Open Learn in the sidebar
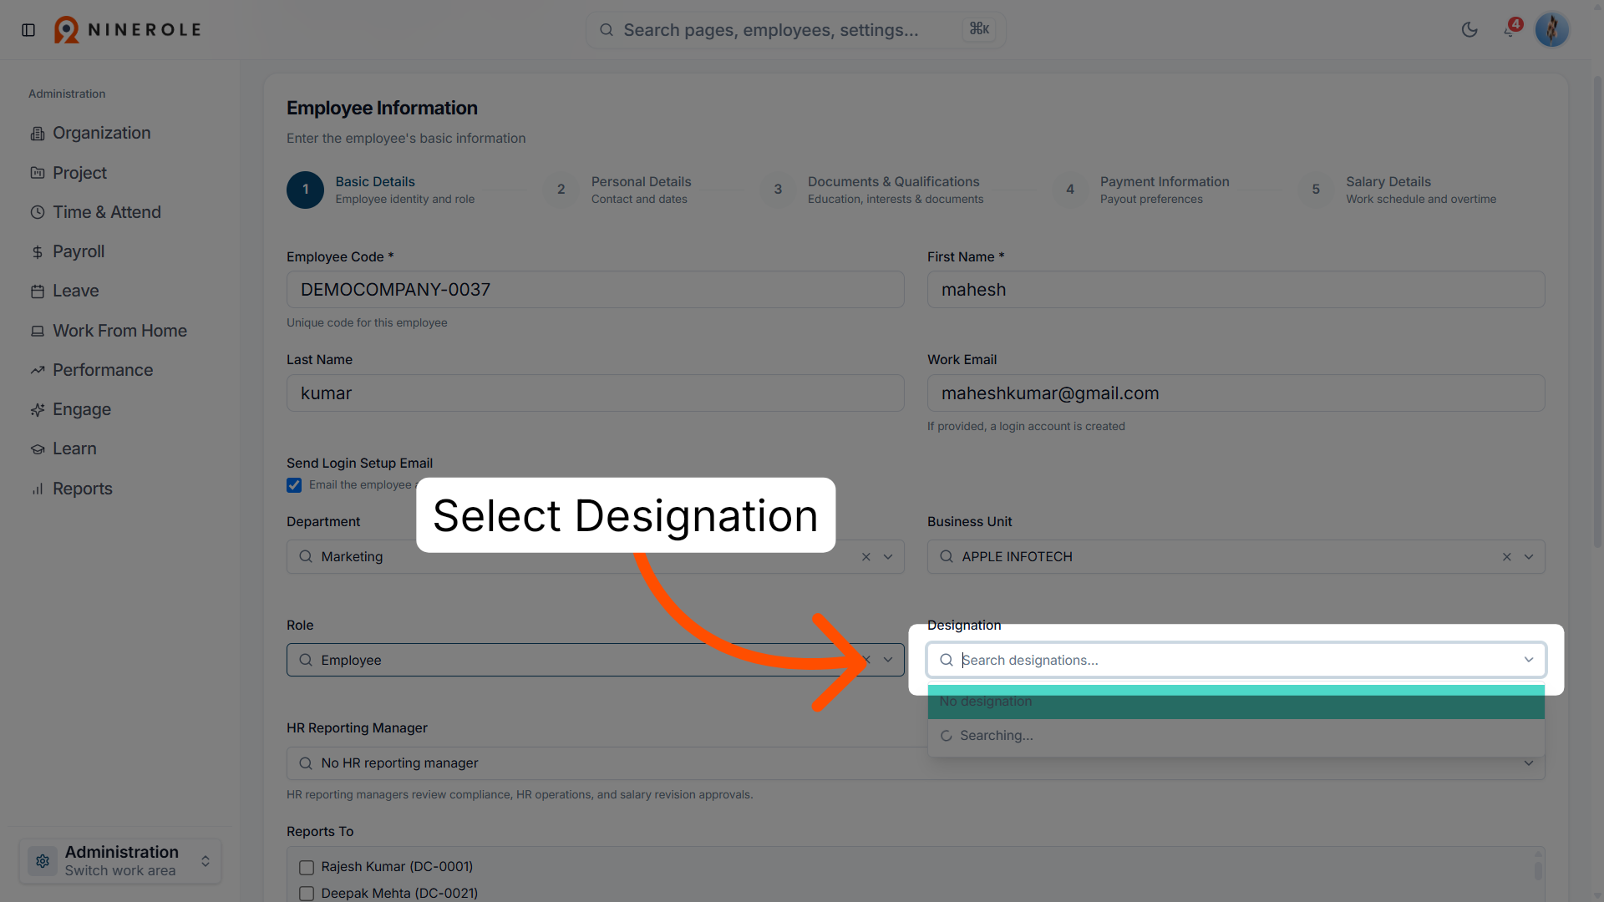This screenshot has width=1604, height=902. pyautogui.click(x=74, y=448)
